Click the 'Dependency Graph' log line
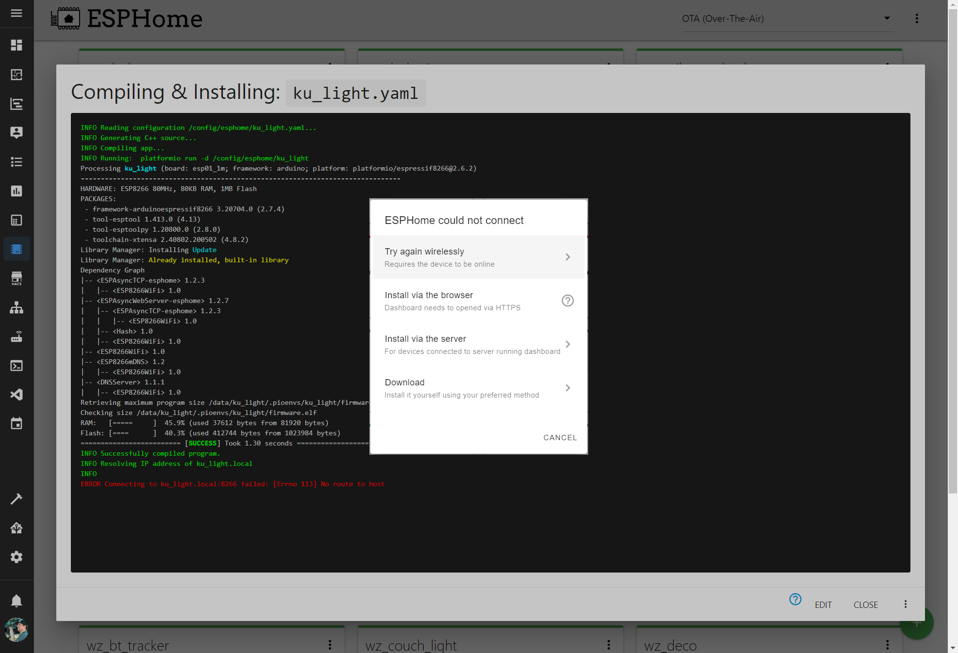This screenshot has height=653, width=958. (x=113, y=270)
